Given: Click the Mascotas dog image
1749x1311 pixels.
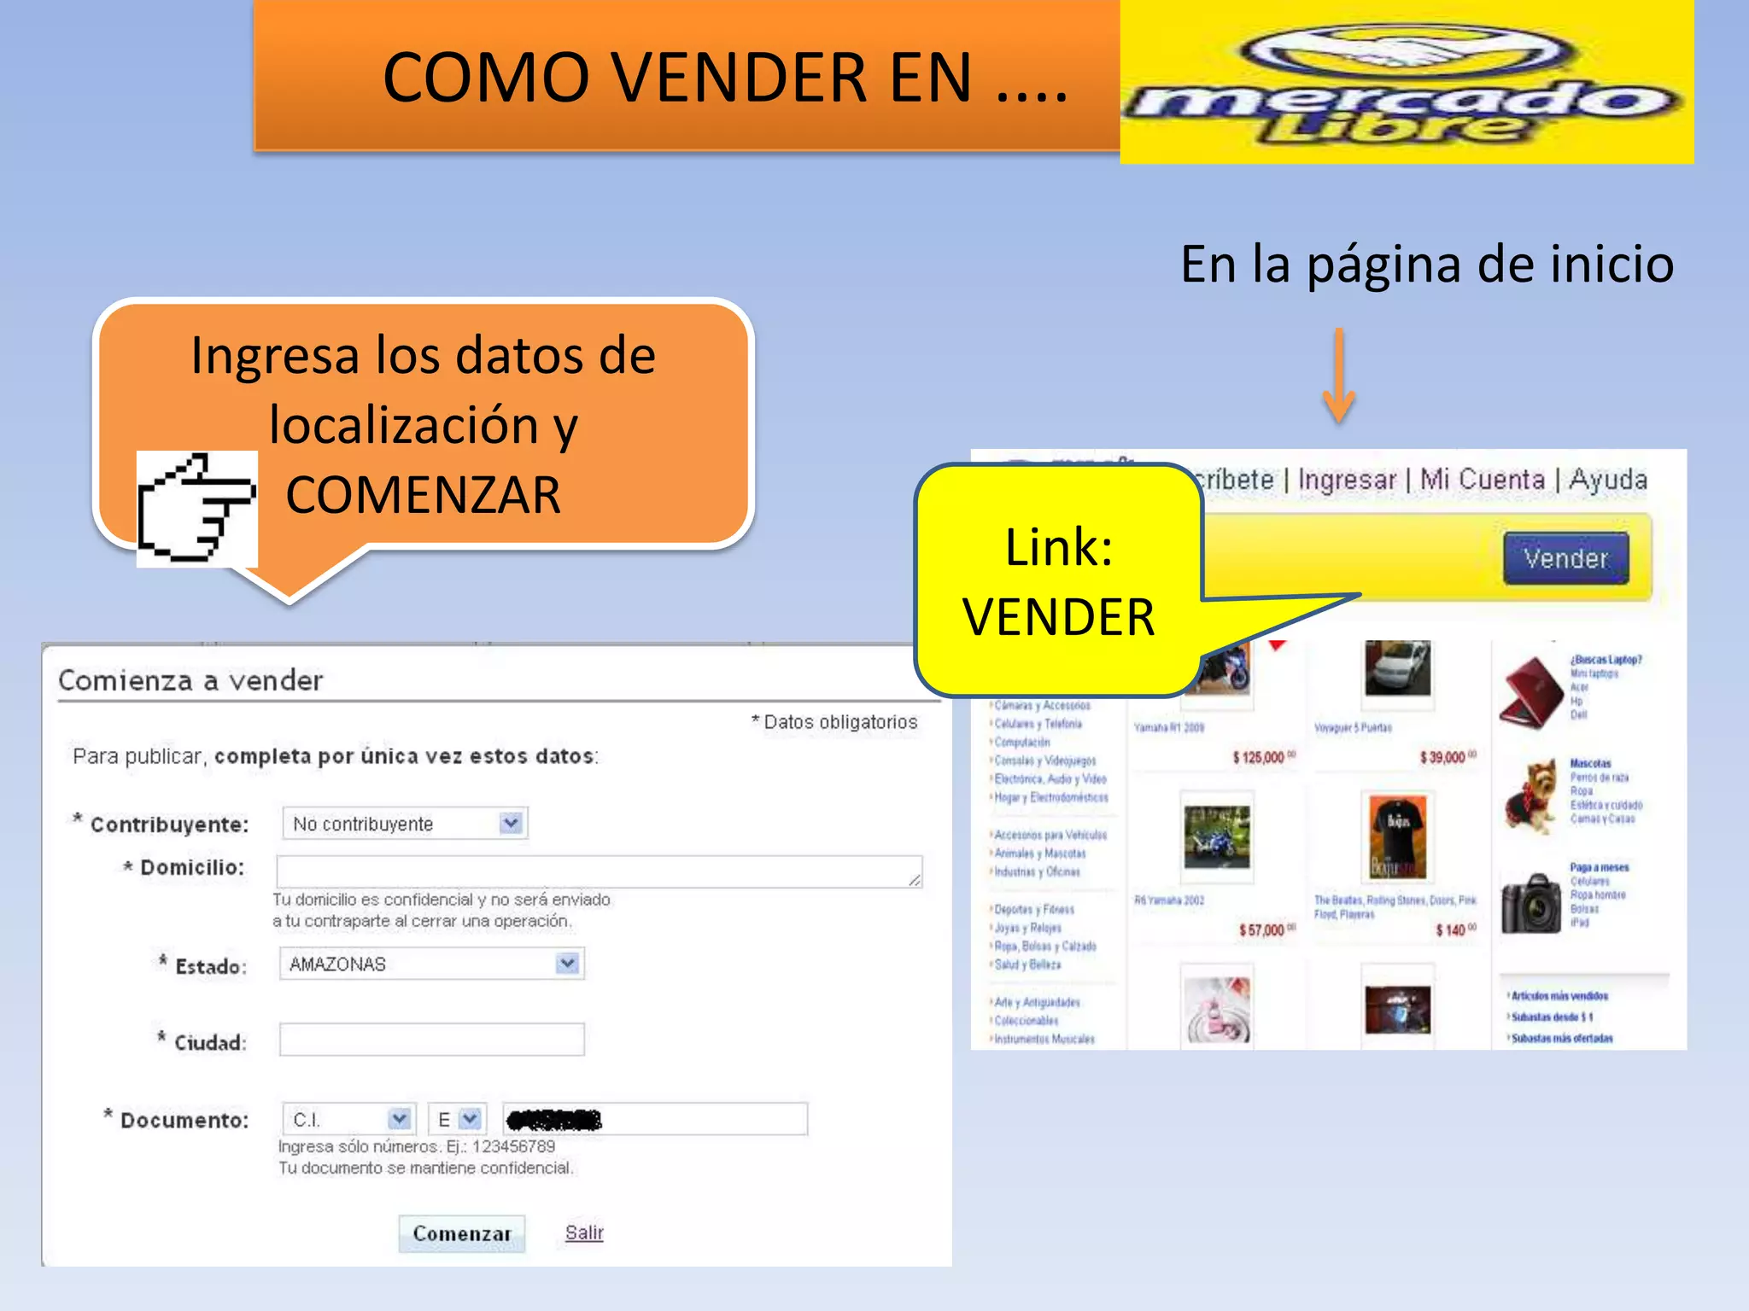Looking at the screenshot, I should click(1532, 797).
